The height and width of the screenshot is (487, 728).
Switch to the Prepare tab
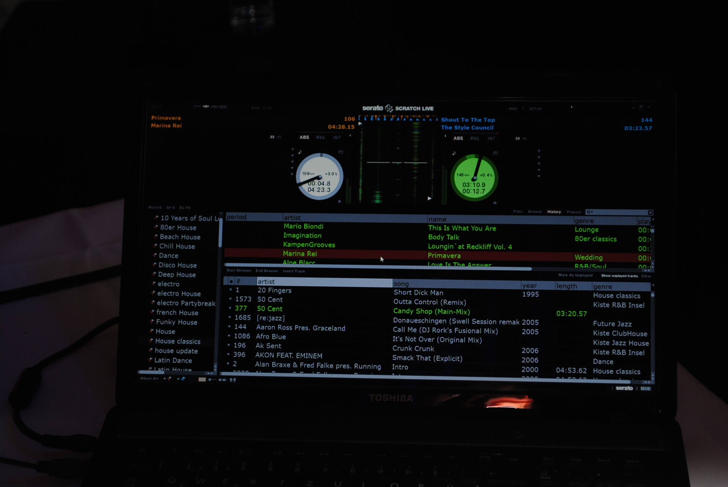click(573, 212)
